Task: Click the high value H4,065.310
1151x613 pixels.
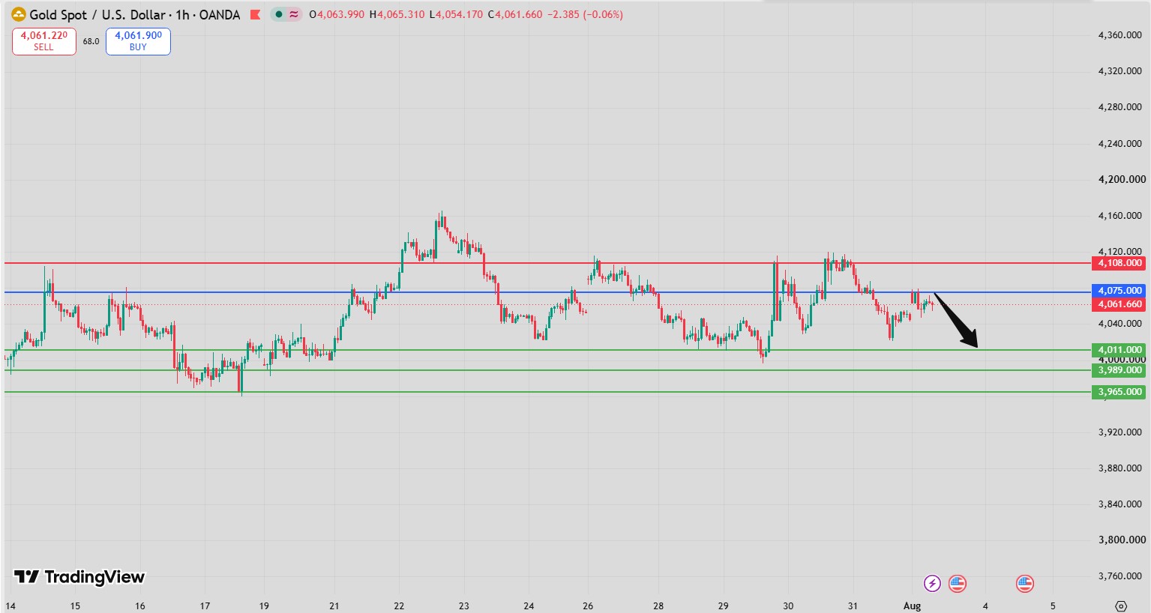Action: pos(398,14)
